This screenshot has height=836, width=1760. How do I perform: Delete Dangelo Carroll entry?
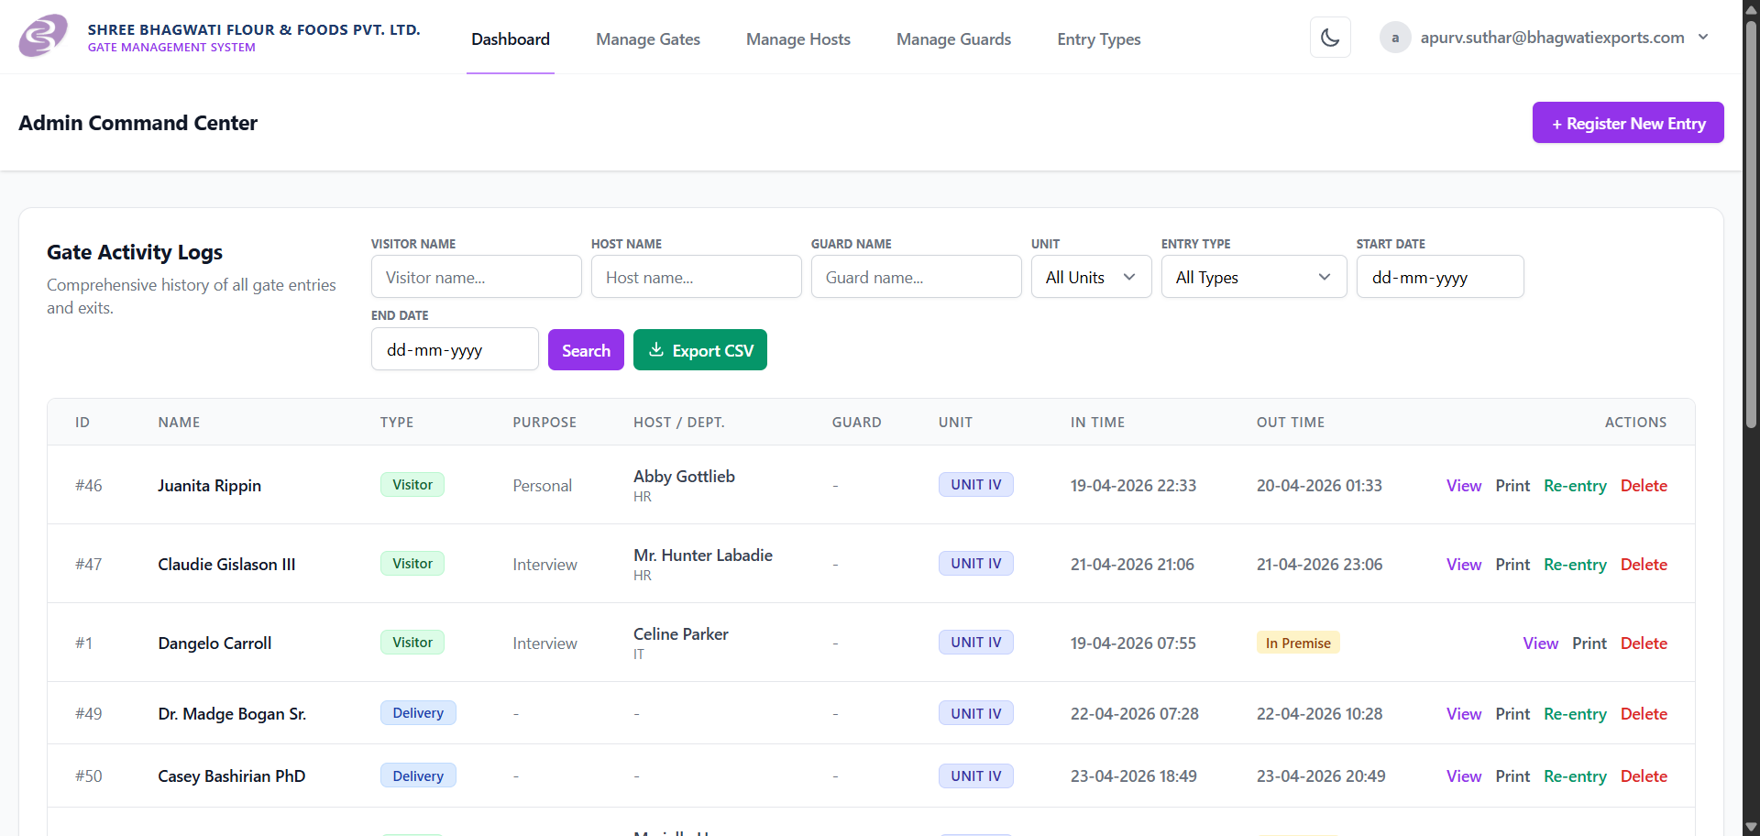[x=1644, y=643]
